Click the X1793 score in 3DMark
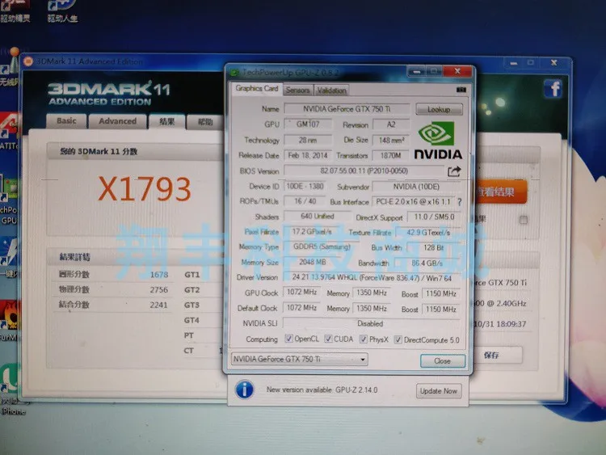 pos(144,188)
